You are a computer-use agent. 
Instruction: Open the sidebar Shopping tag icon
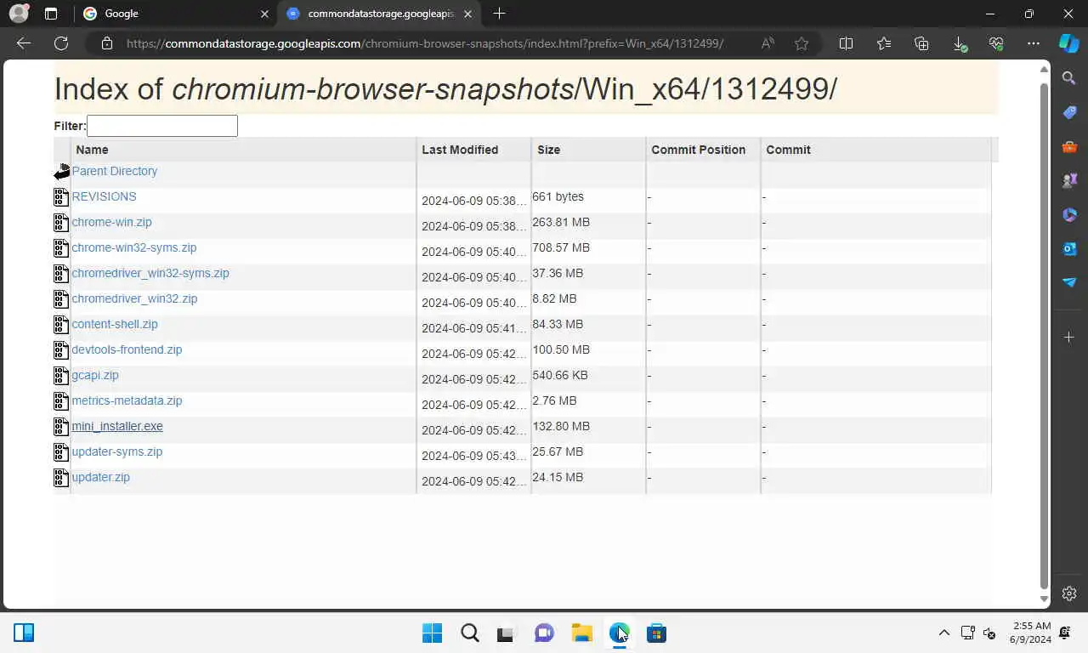click(1069, 112)
